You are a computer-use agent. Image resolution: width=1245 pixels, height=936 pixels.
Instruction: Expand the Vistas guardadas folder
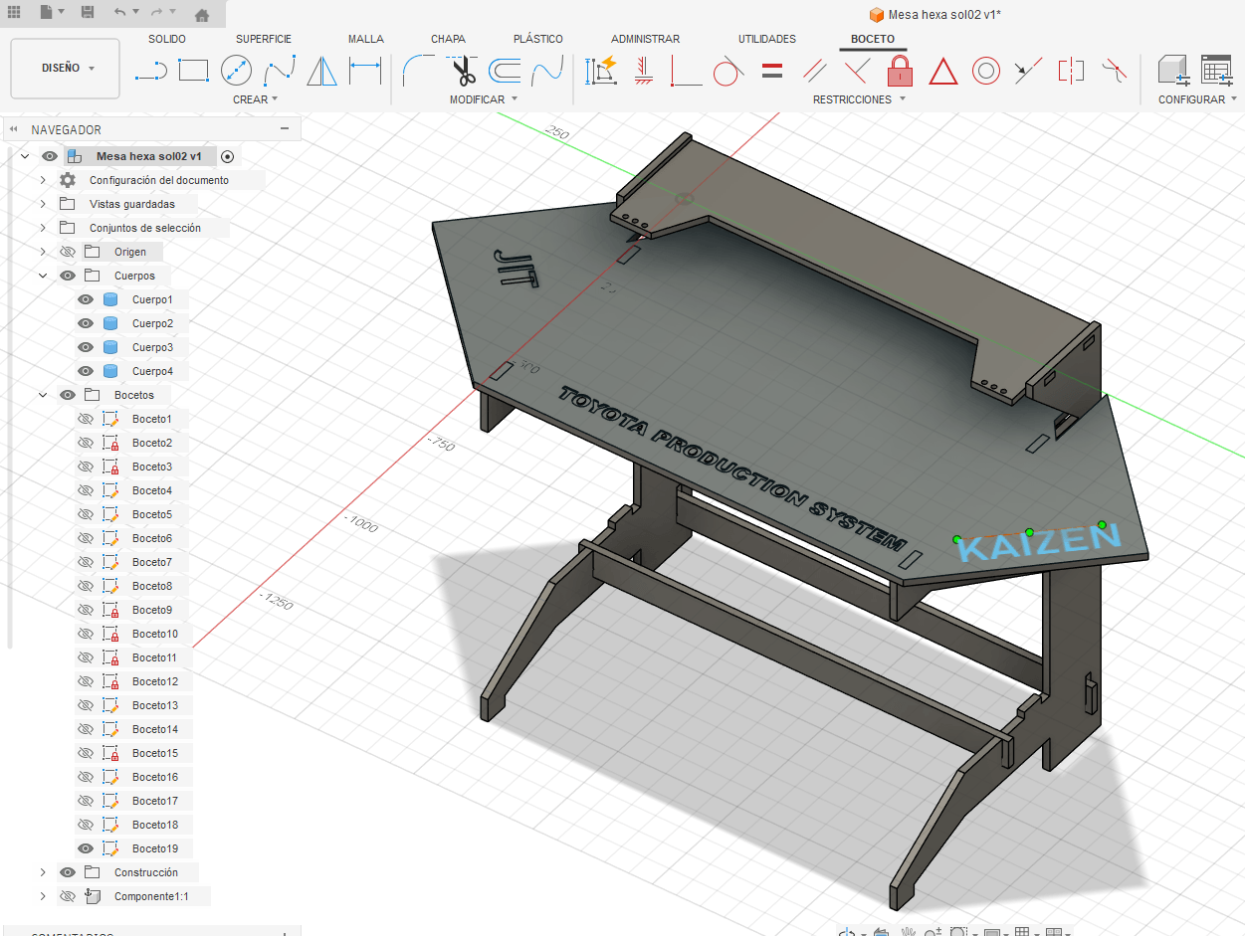[43, 204]
